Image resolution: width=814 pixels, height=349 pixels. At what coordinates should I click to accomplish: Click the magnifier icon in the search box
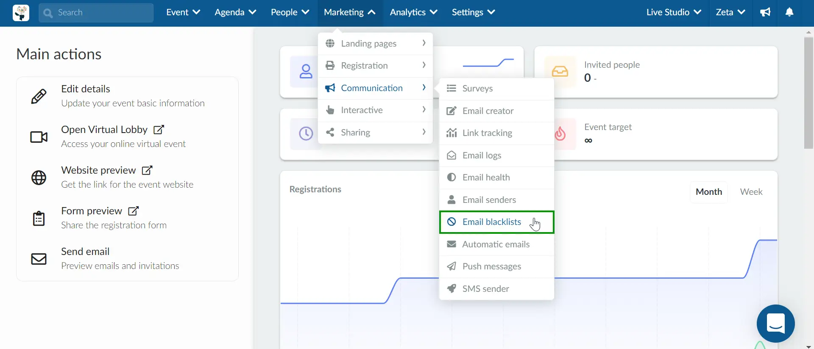pyautogui.click(x=48, y=13)
